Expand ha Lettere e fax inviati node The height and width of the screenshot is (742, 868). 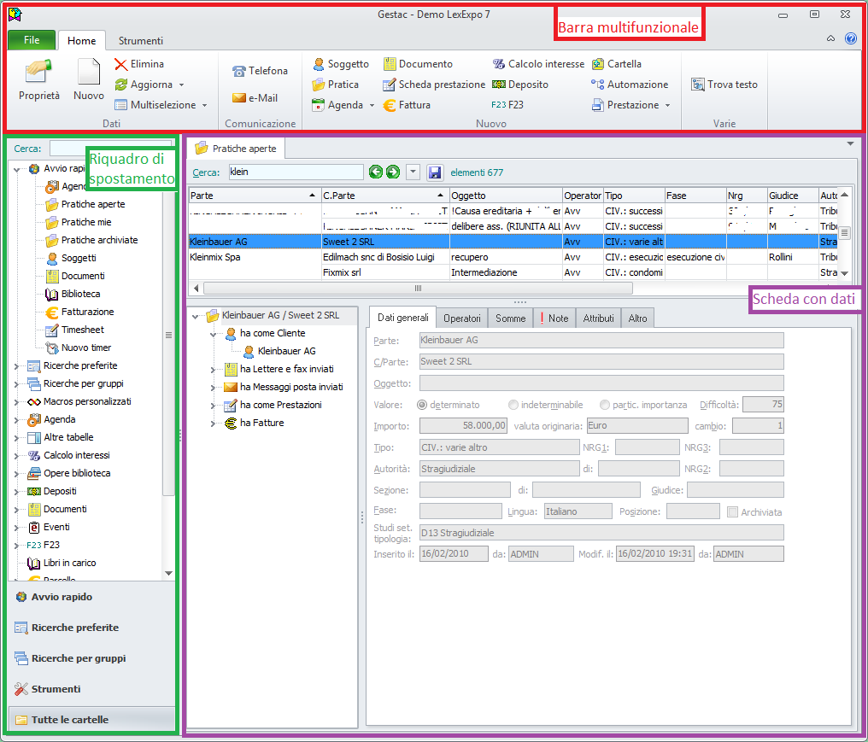(213, 370)
